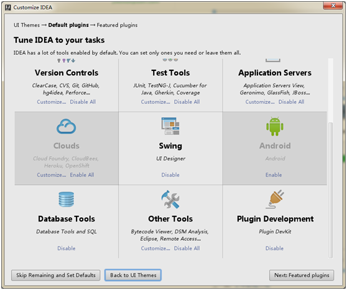Viewport: 347px width, 290px height.
Task: Click 'UI Designer' description text
Action: (170, 159)
